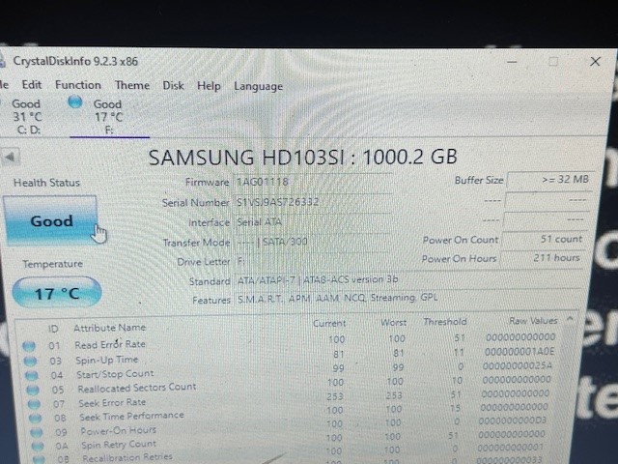618x464 pixels.
Task: Click the Power On Count 51 count field
Action: 543,240
